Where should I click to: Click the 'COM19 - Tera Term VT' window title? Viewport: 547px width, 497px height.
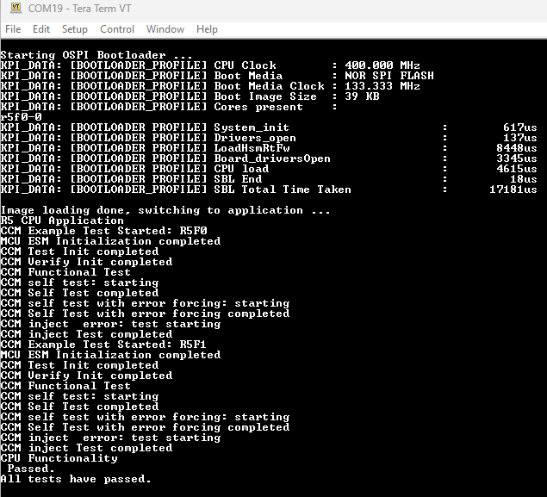[x=79, y=9]
